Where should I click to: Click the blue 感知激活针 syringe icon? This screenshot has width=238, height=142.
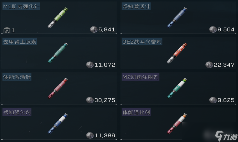pos(177,18)
